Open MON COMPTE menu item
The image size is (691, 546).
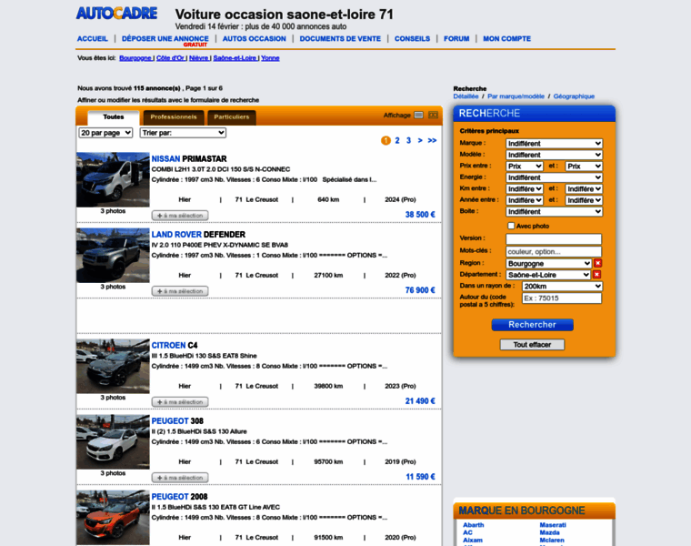(x=506, y=39)
